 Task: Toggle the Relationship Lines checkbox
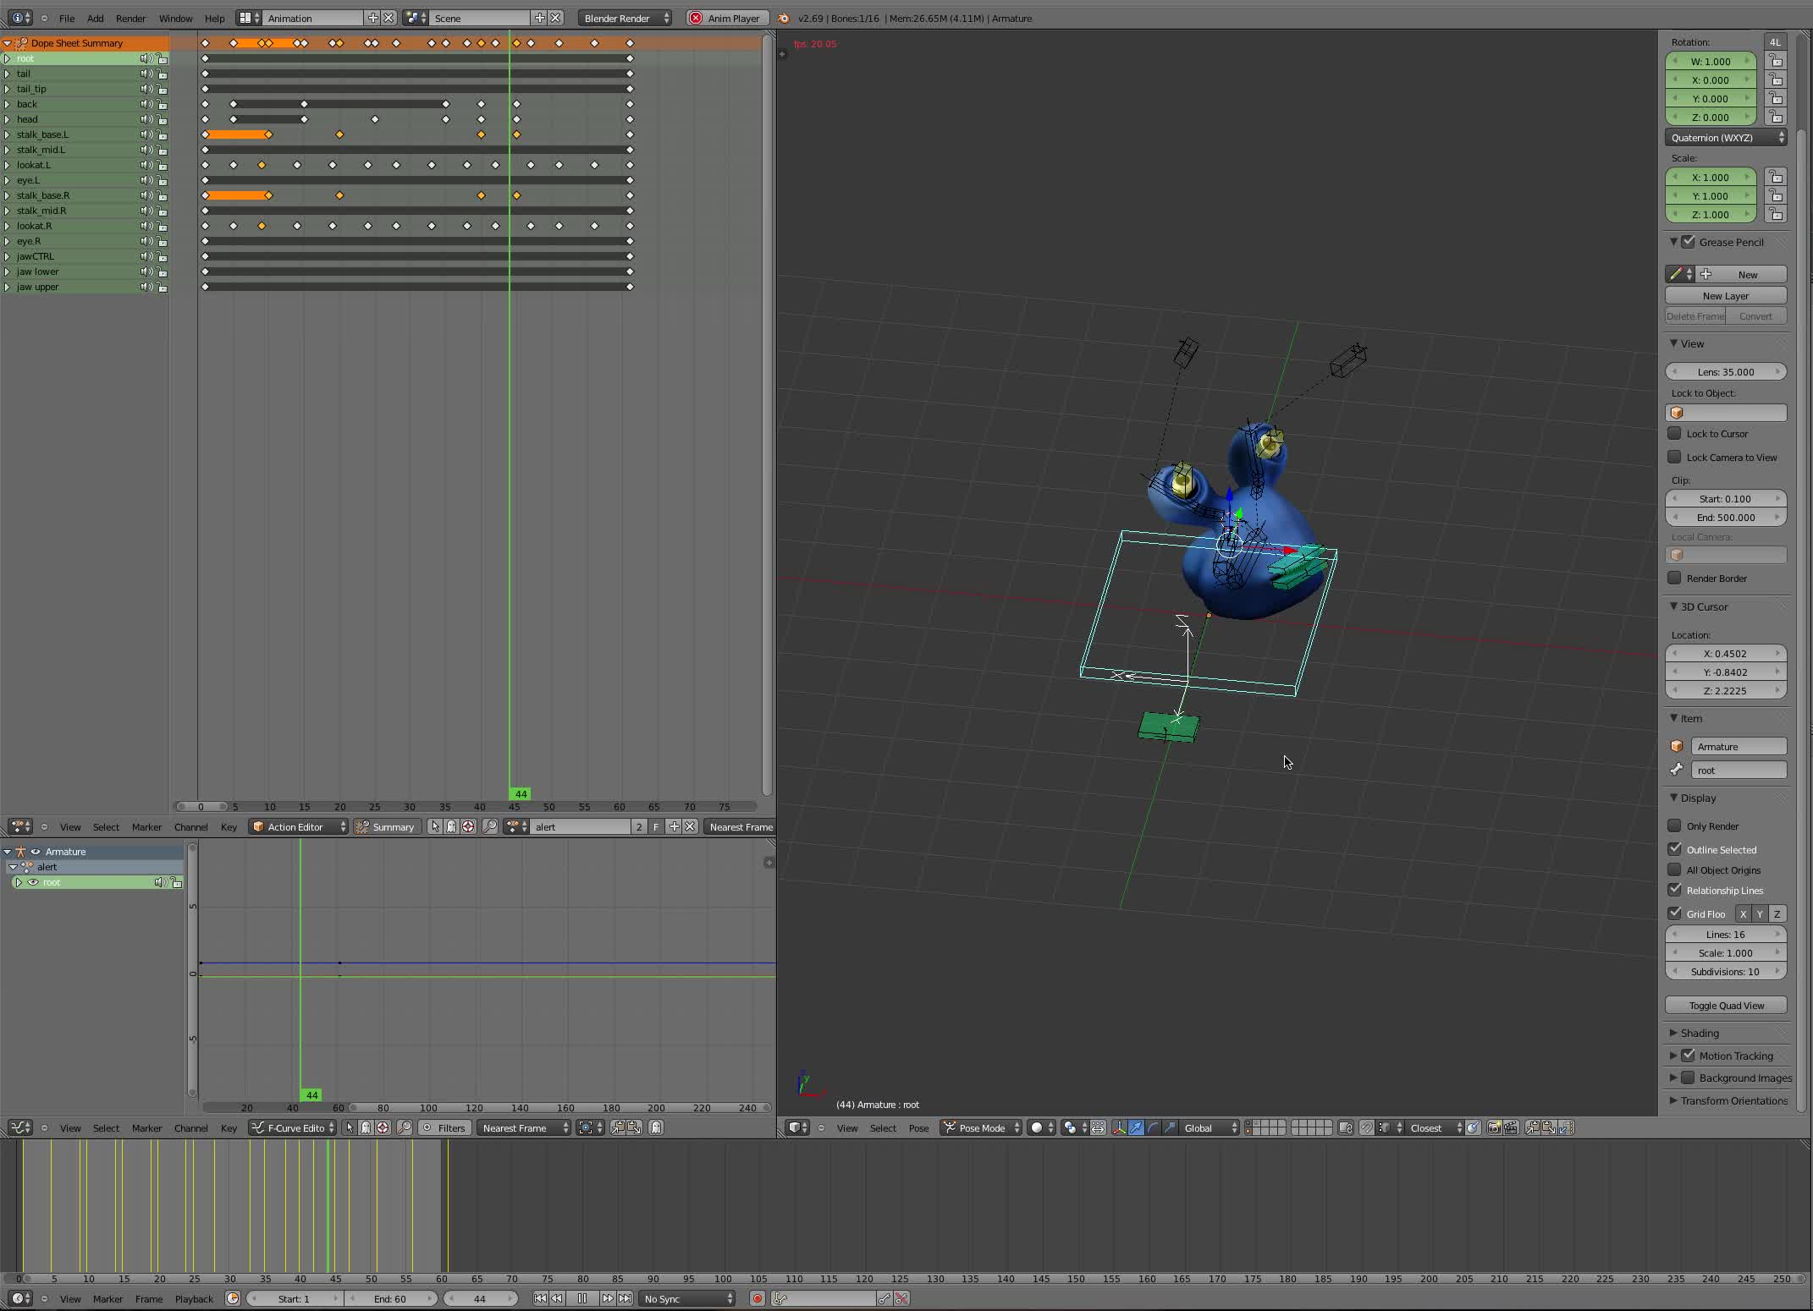point(1674,890)
